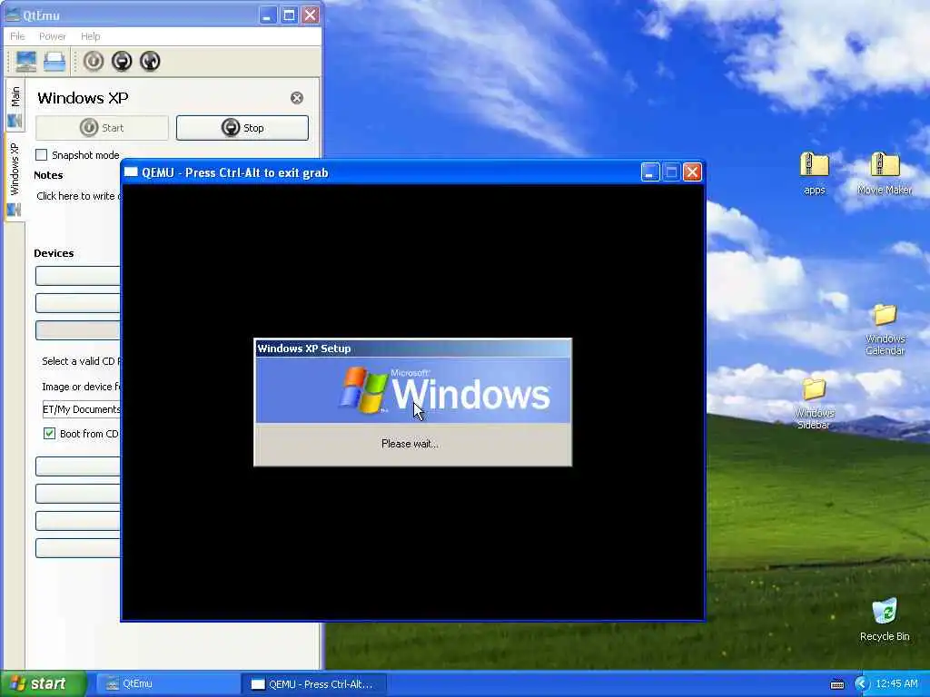
Task: Open the Power menu in QtEmu
Action: (x=52, y=36)
